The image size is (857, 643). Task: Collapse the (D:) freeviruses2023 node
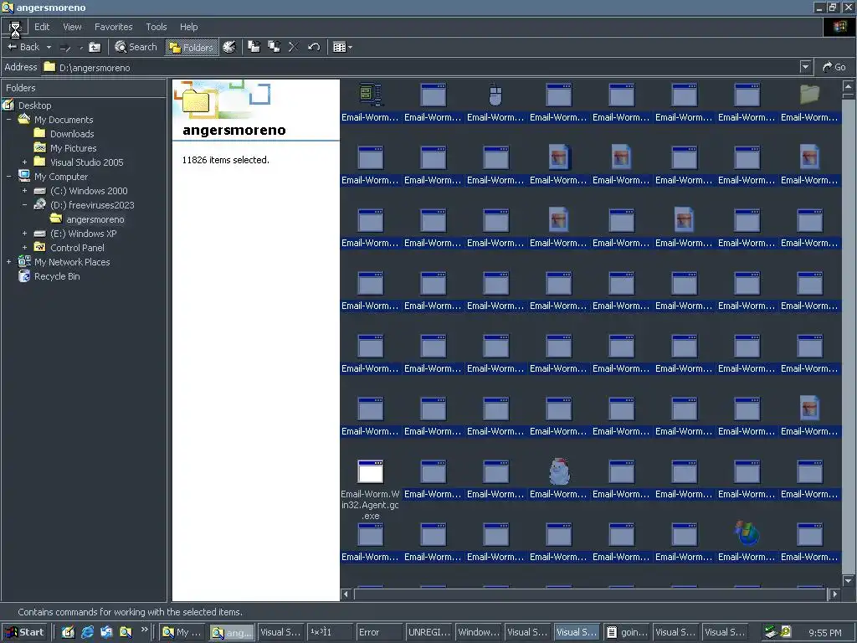tap(24, 205)
